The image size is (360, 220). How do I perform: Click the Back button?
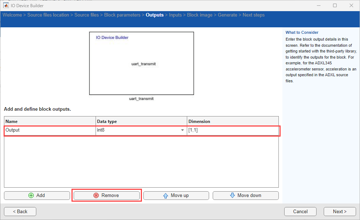pyautogui.click(x=20, y=211)
